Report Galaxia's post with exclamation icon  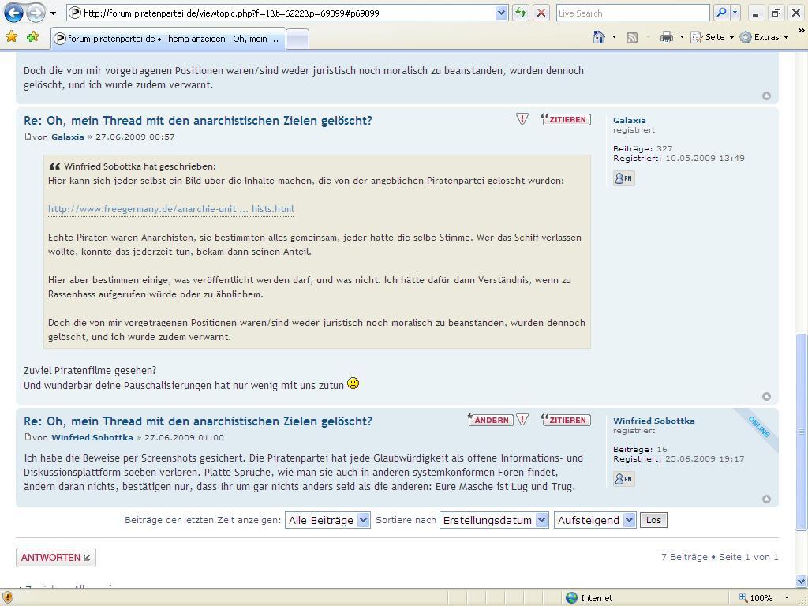[522, 119]
